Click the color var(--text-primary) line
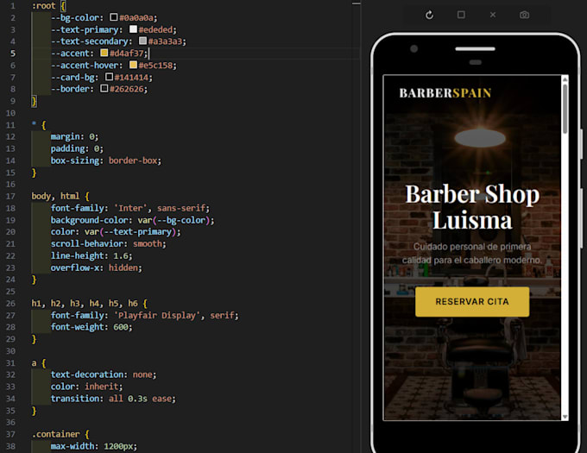The width and height of the screenshot is (587, 453). click(x=116, y=232)
